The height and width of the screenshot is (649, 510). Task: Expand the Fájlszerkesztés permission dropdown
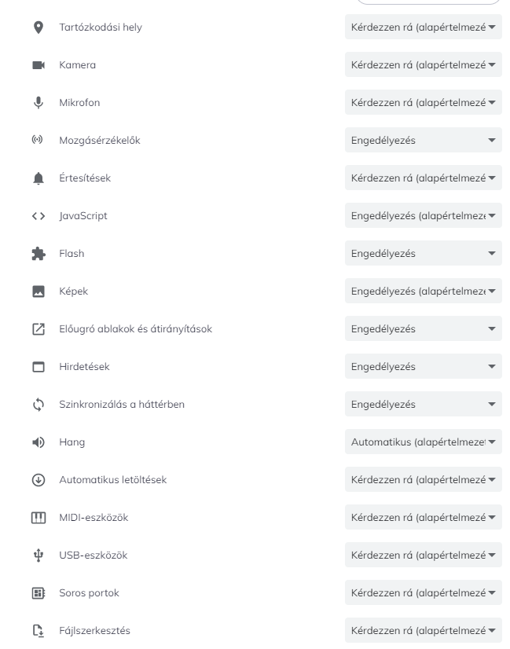423,631
